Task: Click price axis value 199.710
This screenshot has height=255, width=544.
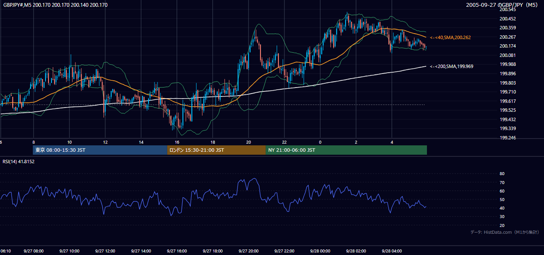Action: pos(508,92)
